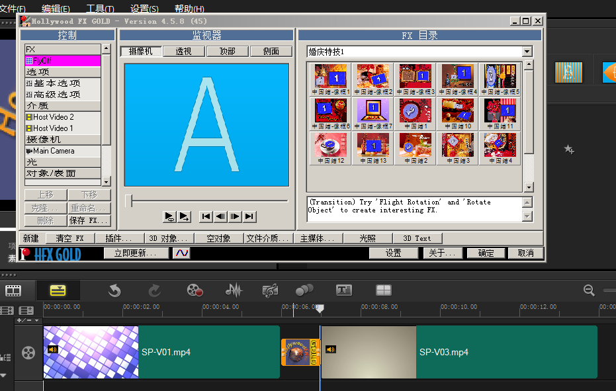Click the add-tracks list icon left of ruler
Viewport: 616px width, 391px height.
point(26,311)
